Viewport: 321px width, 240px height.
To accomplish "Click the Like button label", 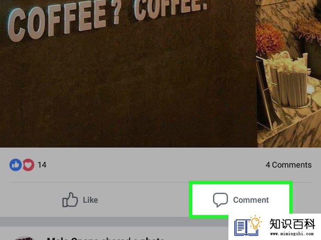I will click(90, 200).
